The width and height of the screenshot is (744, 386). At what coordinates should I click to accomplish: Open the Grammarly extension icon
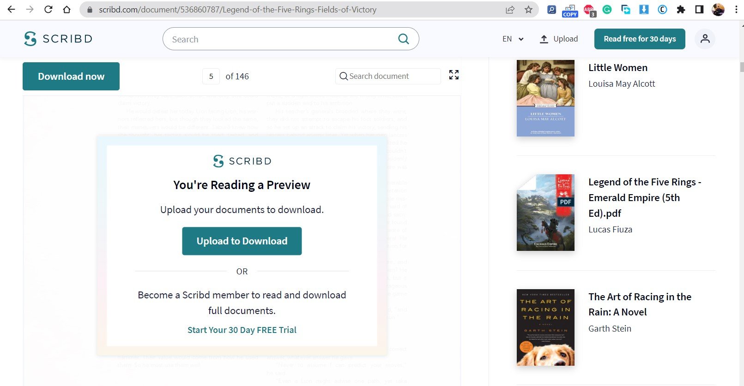tap(607, 10)
